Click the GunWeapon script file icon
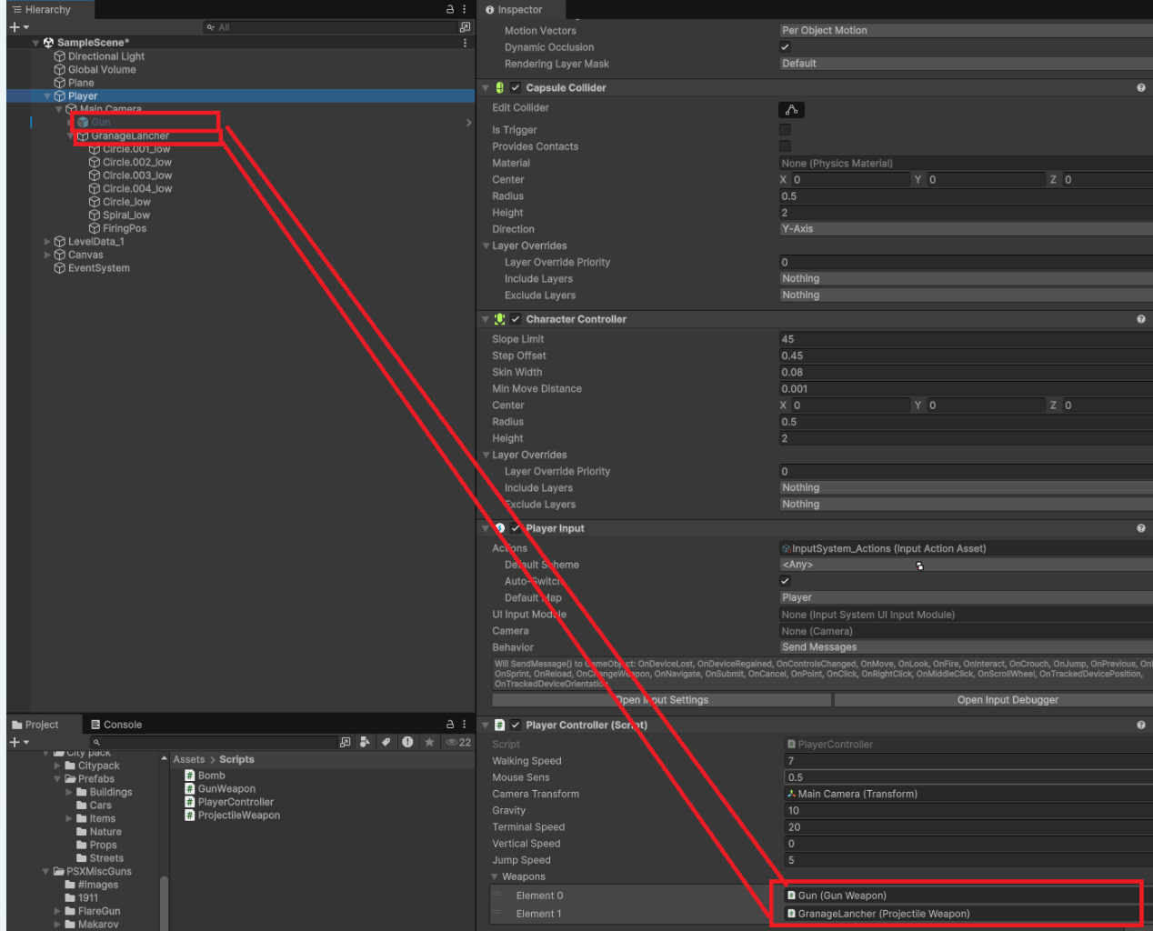This screenshot has width=1153, height=931. [x=190, y=789]
